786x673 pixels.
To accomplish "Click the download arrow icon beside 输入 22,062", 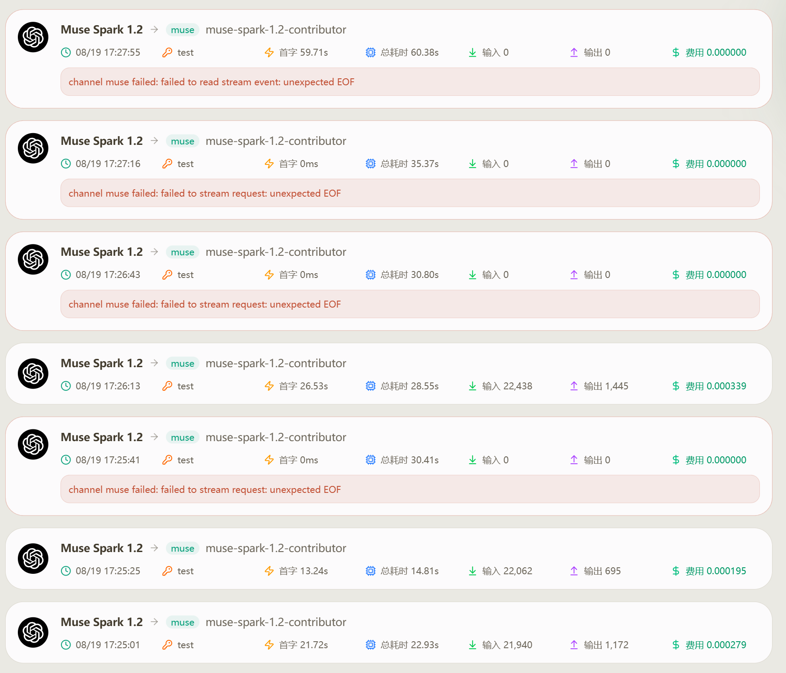I will point(472,571).
